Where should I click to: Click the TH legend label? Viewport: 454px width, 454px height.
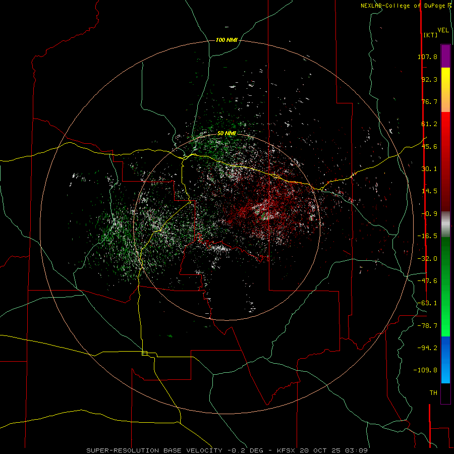(433, 393)
